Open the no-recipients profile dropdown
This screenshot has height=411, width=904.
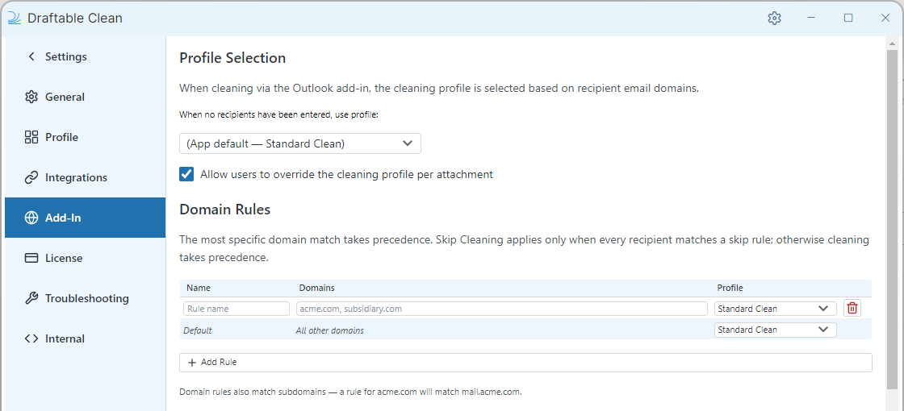(299, 143)
